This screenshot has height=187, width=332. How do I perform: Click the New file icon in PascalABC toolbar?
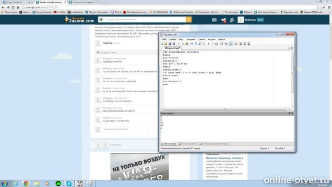coord(162,43)
